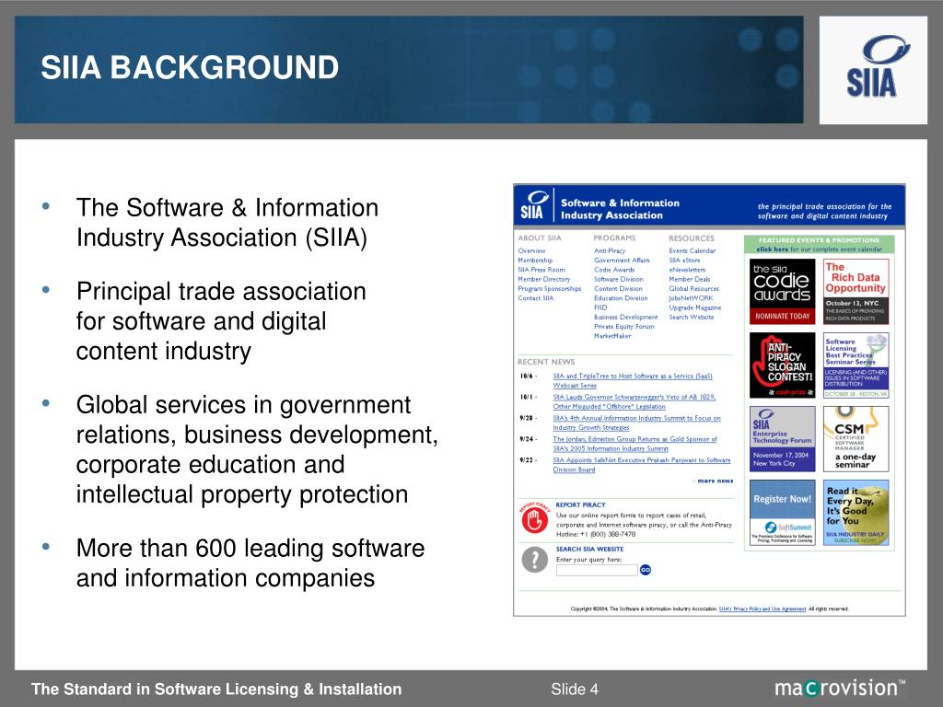Click the Macrovision logo in the slide footer
Image resolution: width=943 pixels, height=707 pixels.
tap(840, 687)
